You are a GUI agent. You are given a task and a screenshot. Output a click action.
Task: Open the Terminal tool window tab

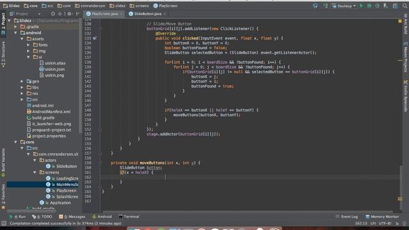coord(128,217)
